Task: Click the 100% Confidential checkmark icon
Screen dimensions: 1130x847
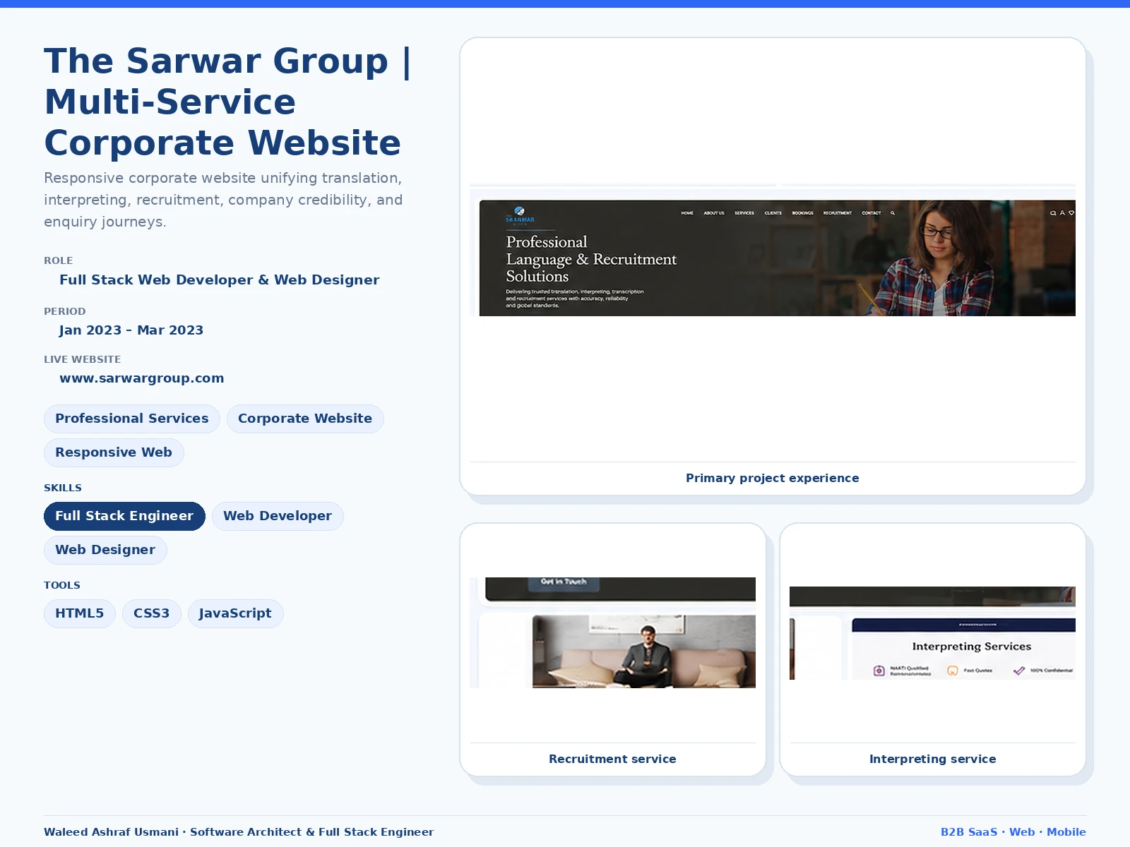Action: 1019,671
